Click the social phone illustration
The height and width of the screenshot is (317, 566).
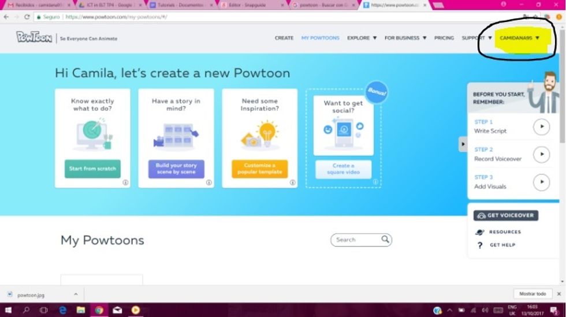tap(343, 133)
